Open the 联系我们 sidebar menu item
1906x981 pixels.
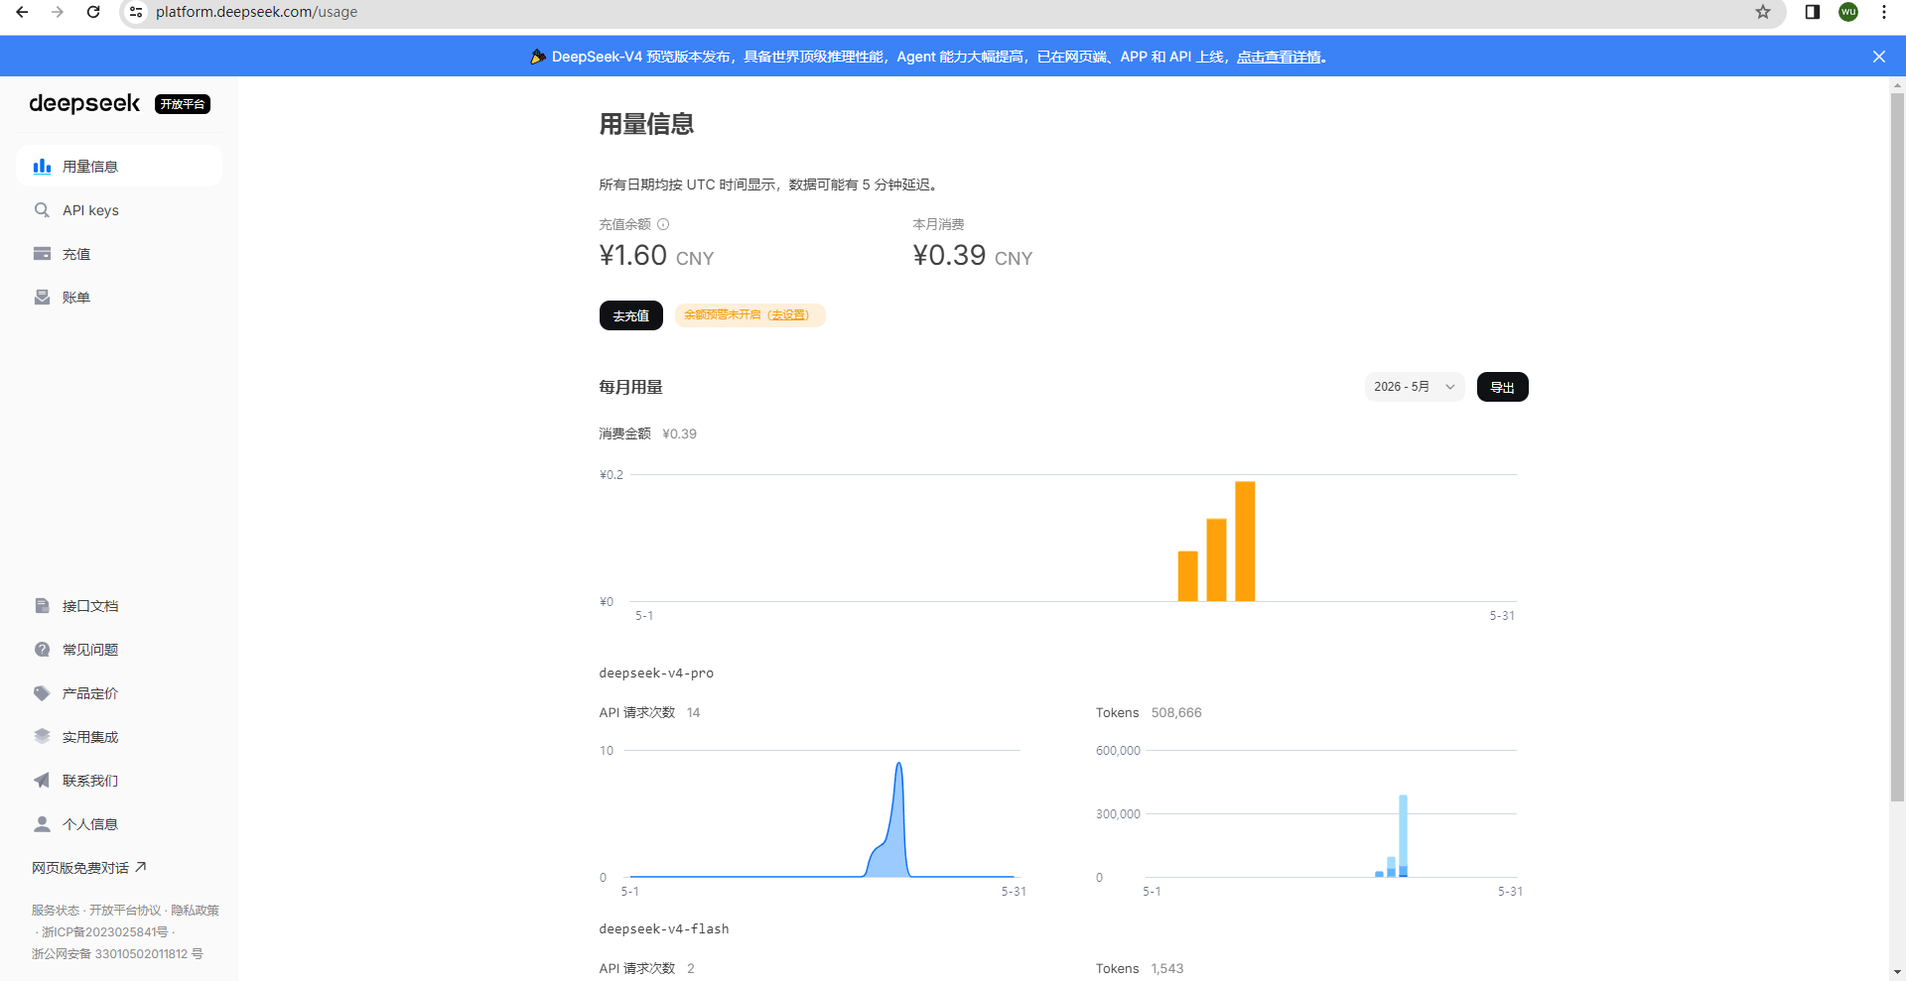point(119,780)
